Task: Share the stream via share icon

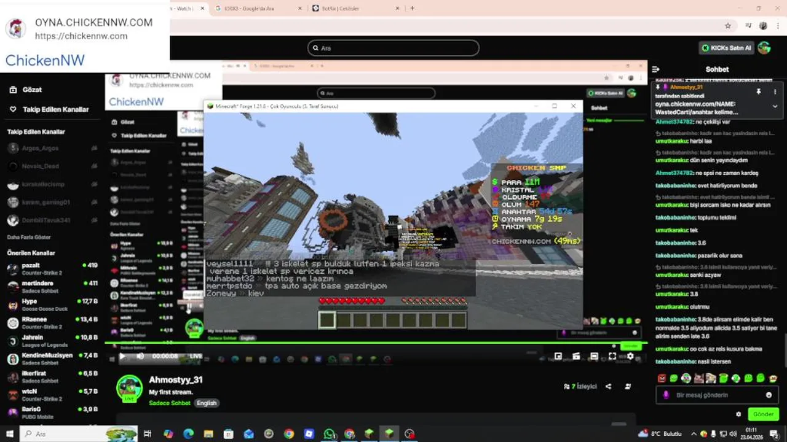Action: 609,387
